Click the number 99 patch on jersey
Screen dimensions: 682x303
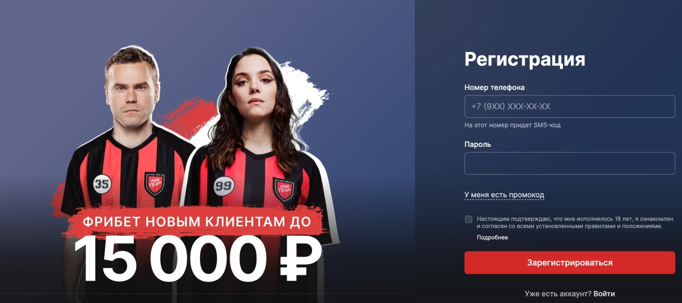pos(224,186)
